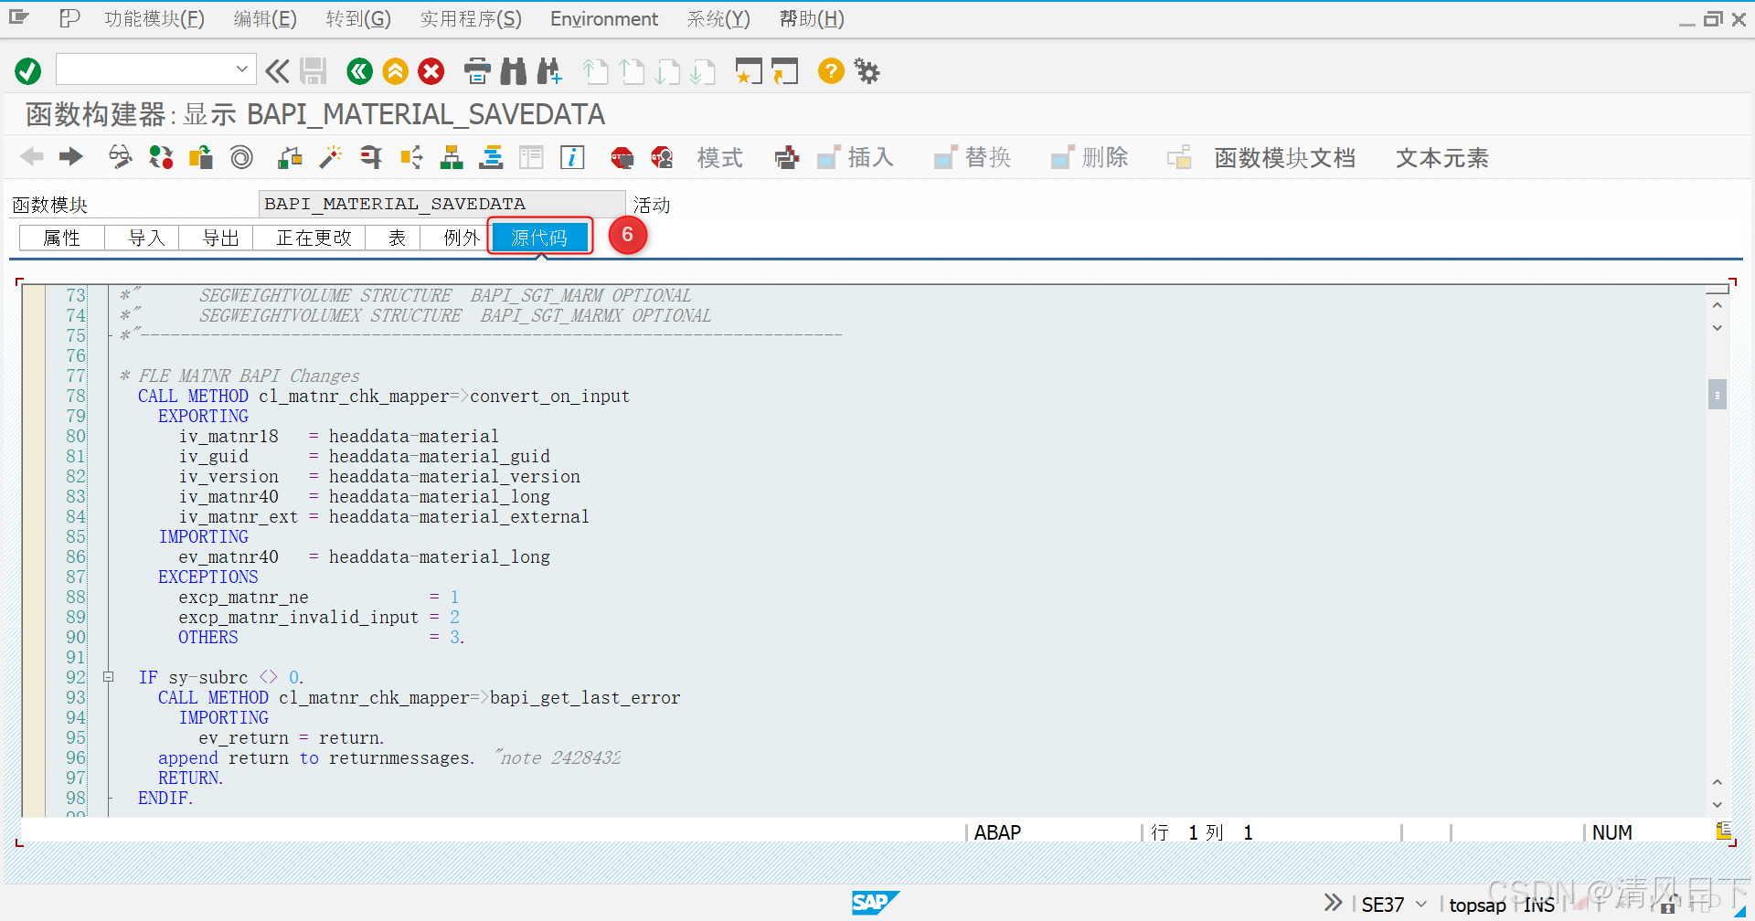Click the Create New Session icon
The image size is (1755, 921).
pos(749,70)
